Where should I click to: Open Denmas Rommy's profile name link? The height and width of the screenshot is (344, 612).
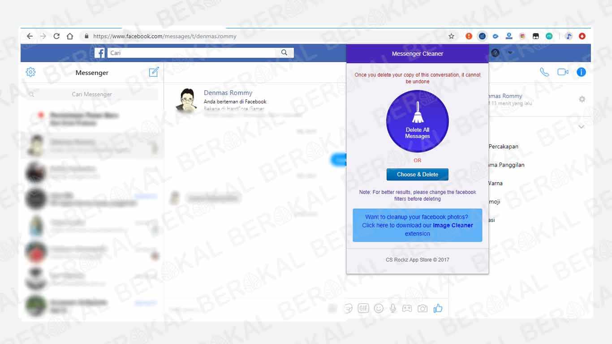(228, 93)
